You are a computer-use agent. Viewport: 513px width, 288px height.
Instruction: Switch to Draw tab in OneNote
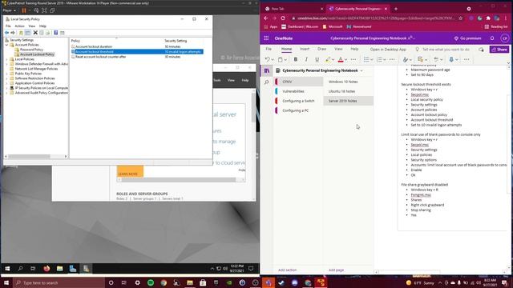coord(322,49)
